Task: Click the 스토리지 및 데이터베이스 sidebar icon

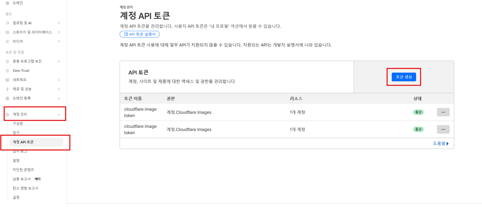Action: [x=7, y=32]
